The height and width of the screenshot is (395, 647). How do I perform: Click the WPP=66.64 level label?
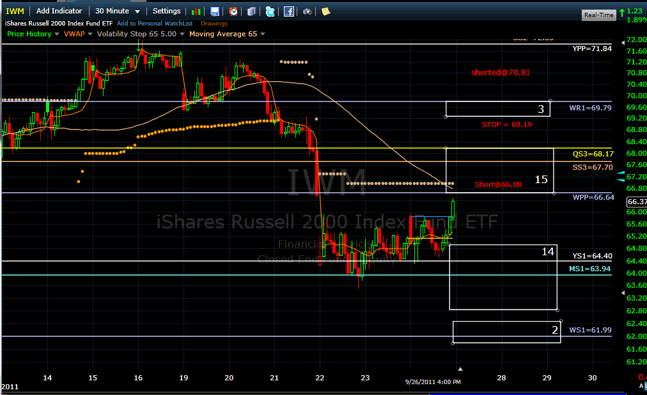[593, 197]
